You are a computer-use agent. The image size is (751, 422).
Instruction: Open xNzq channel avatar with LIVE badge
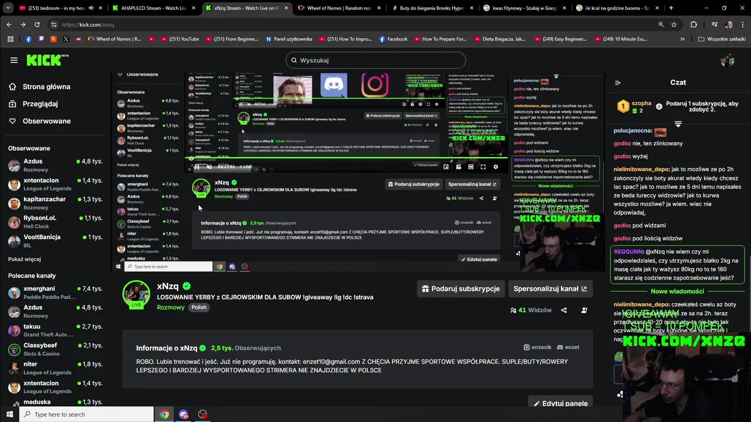136,294
